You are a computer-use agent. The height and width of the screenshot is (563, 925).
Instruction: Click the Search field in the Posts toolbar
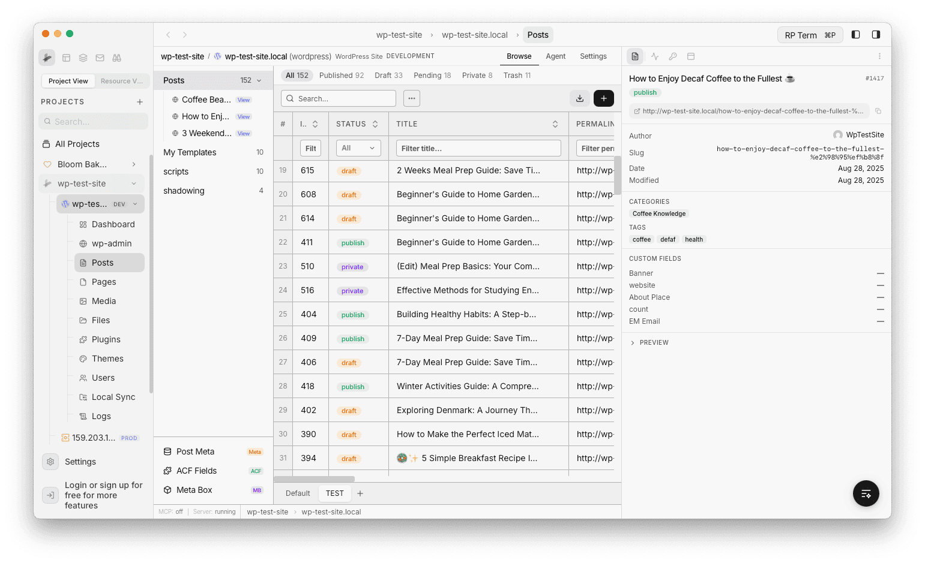[x=338, y=98]
